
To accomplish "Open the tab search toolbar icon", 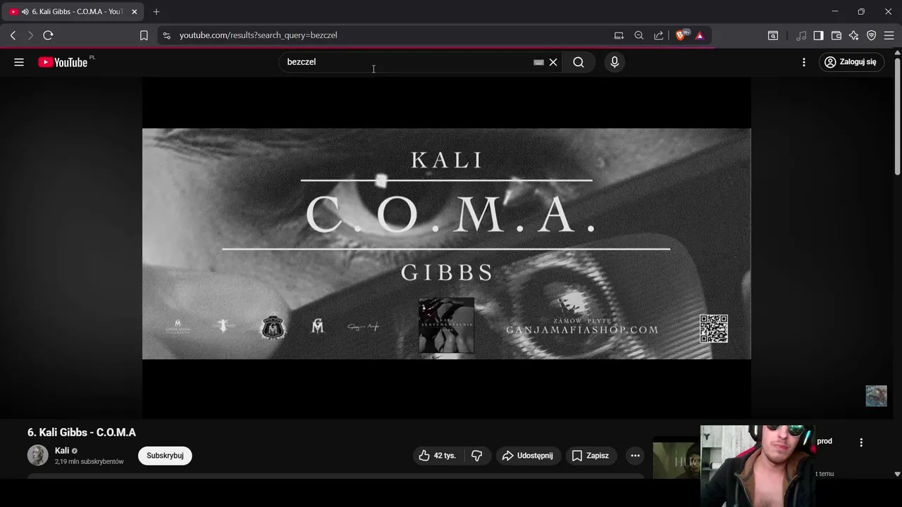I will click(773, 35).
